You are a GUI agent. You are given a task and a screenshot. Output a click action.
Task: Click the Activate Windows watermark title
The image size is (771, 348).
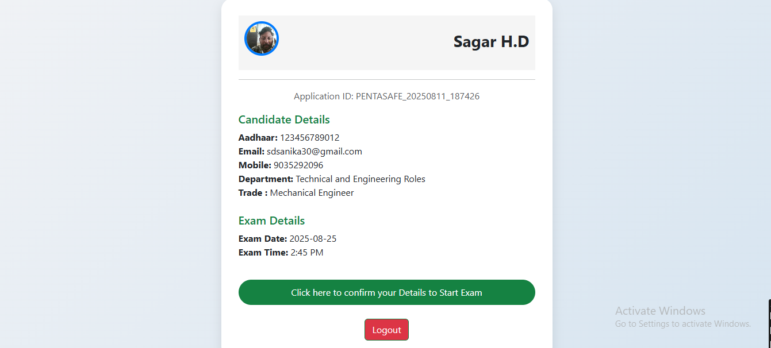660,311
